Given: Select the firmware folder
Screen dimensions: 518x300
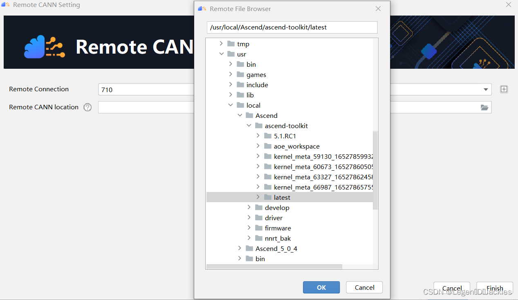Looking at the screenshot, I should pyautogui.click(x=278, y=228).
